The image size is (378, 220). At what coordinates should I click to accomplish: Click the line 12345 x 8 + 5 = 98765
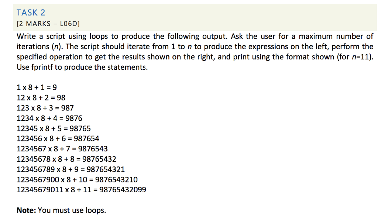(54, 128)
